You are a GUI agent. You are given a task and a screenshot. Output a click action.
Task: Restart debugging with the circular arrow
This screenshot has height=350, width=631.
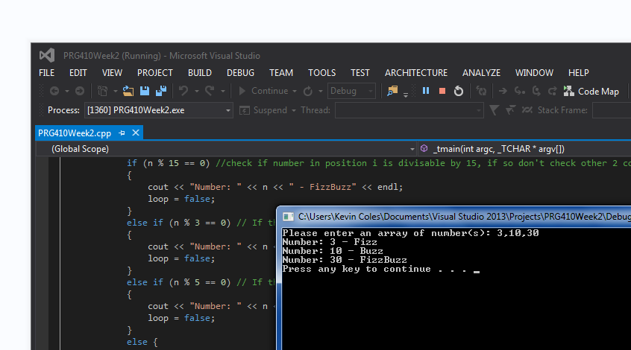coord(459,91)
